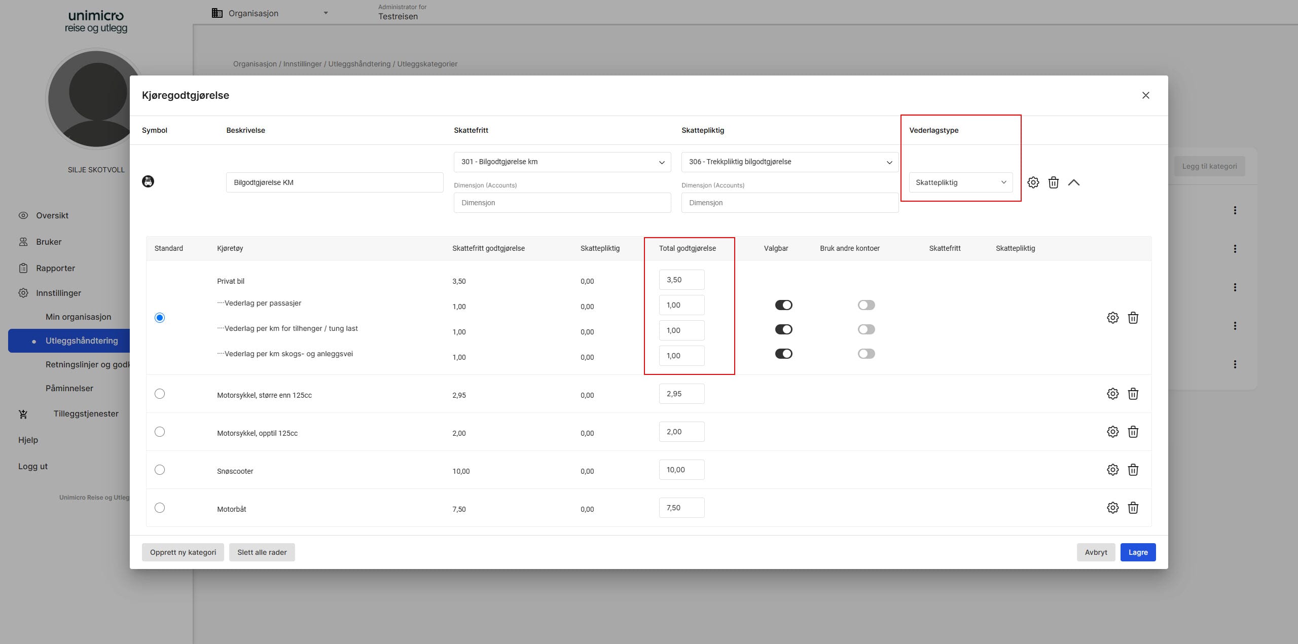Click the Lagre button
The height and width of the screenshot is (644, 1298).
click(x=1137, y=552)
